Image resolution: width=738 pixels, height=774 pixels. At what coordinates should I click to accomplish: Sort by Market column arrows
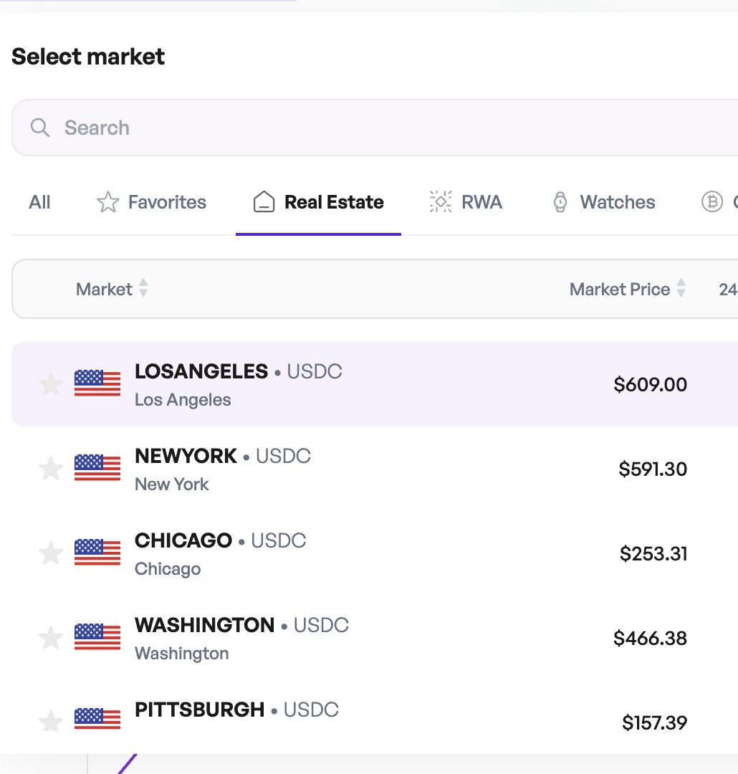(143, 289)
